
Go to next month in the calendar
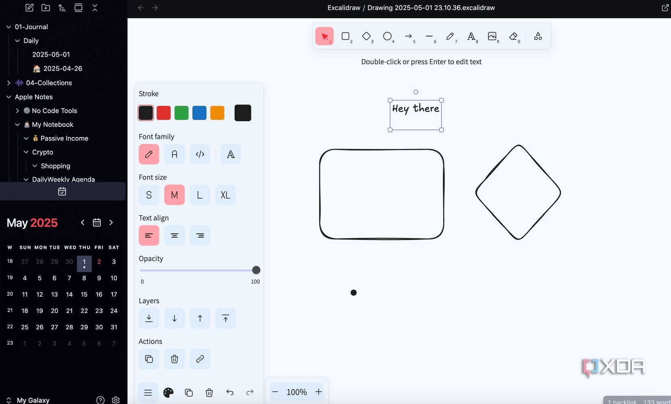point(111,223)
